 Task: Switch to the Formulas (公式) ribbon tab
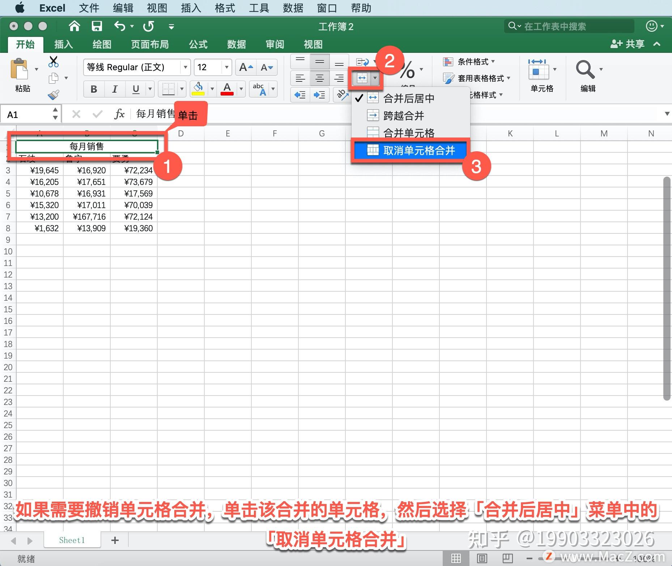click(x=198, y=45)
